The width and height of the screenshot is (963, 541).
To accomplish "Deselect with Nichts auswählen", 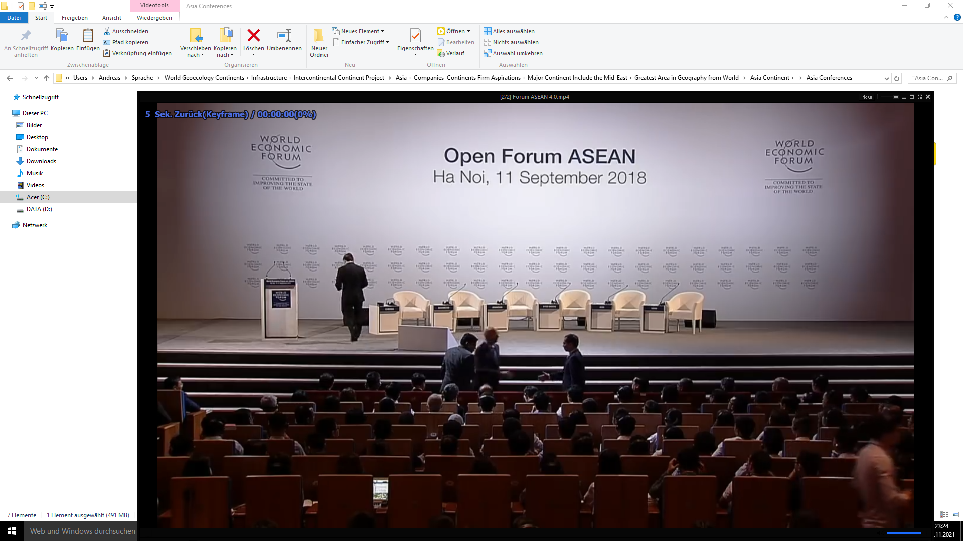I will [511, 42].
